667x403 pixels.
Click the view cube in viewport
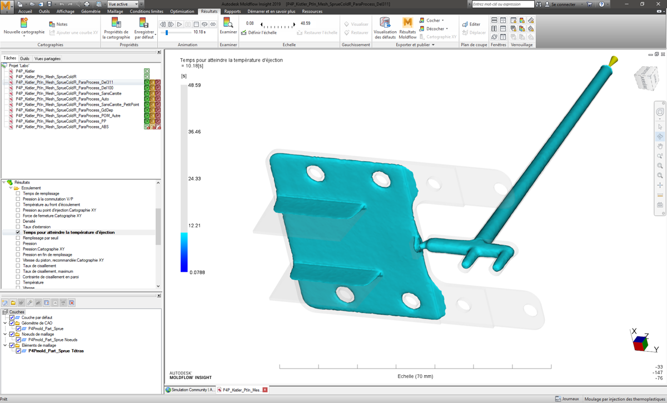(645, 78)
